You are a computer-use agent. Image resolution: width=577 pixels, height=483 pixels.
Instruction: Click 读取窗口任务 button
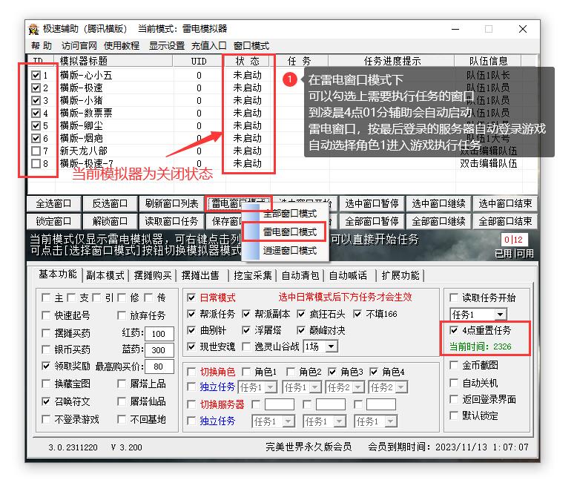tap(171, 221)
